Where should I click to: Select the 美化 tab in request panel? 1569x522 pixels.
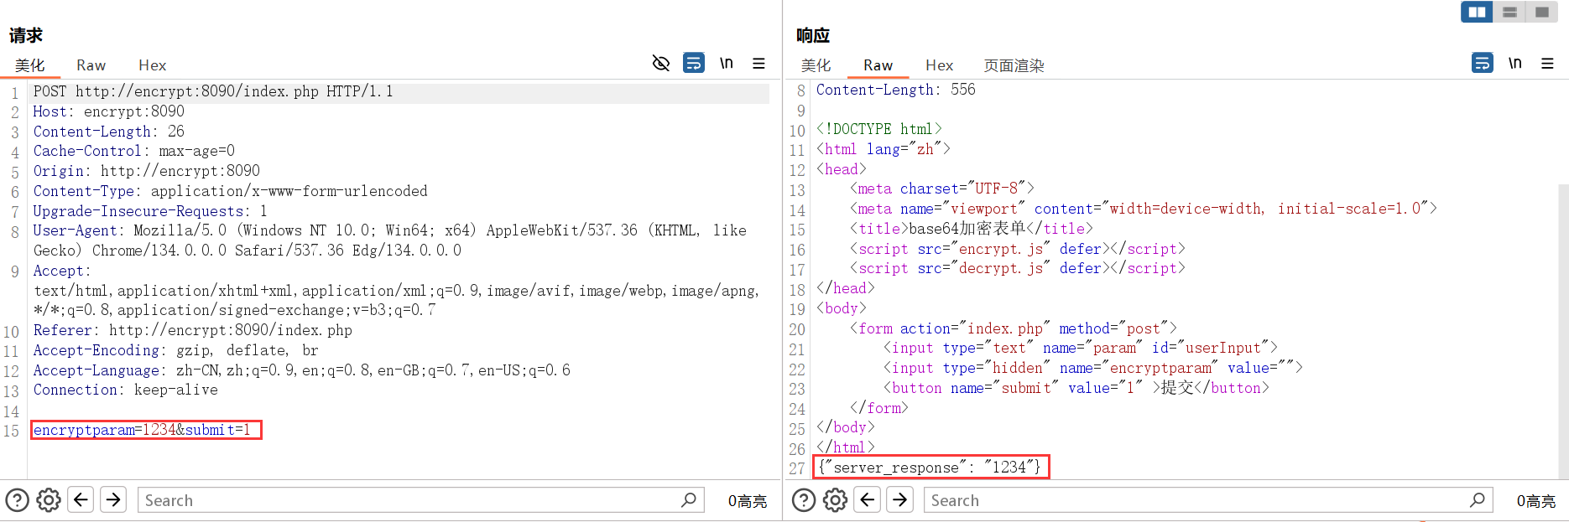tap(29, 65)
